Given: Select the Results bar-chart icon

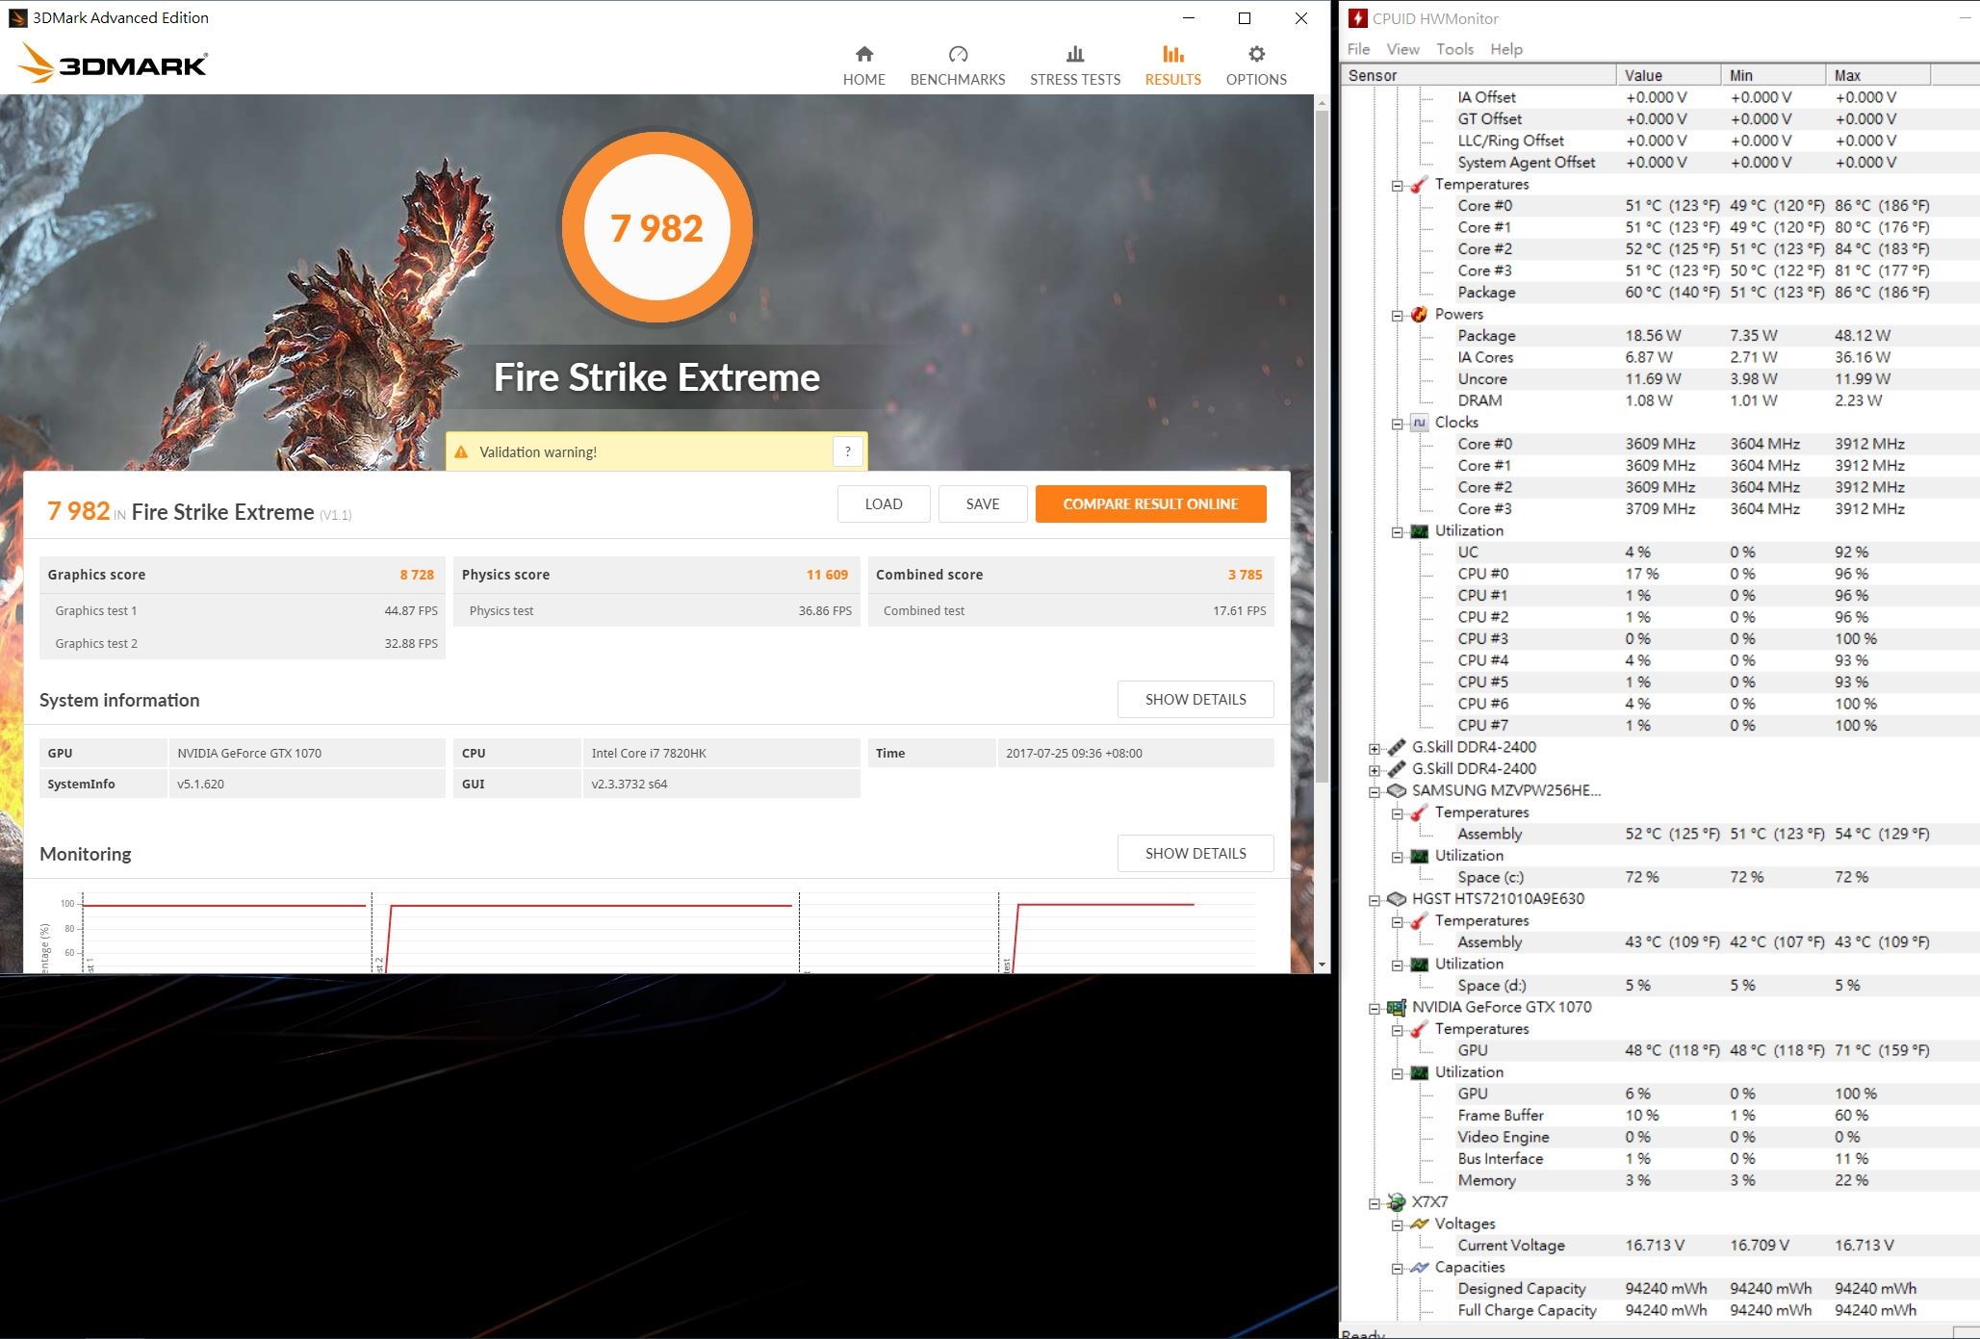Looking at the screenshot, I should [x=1172, y=54].
